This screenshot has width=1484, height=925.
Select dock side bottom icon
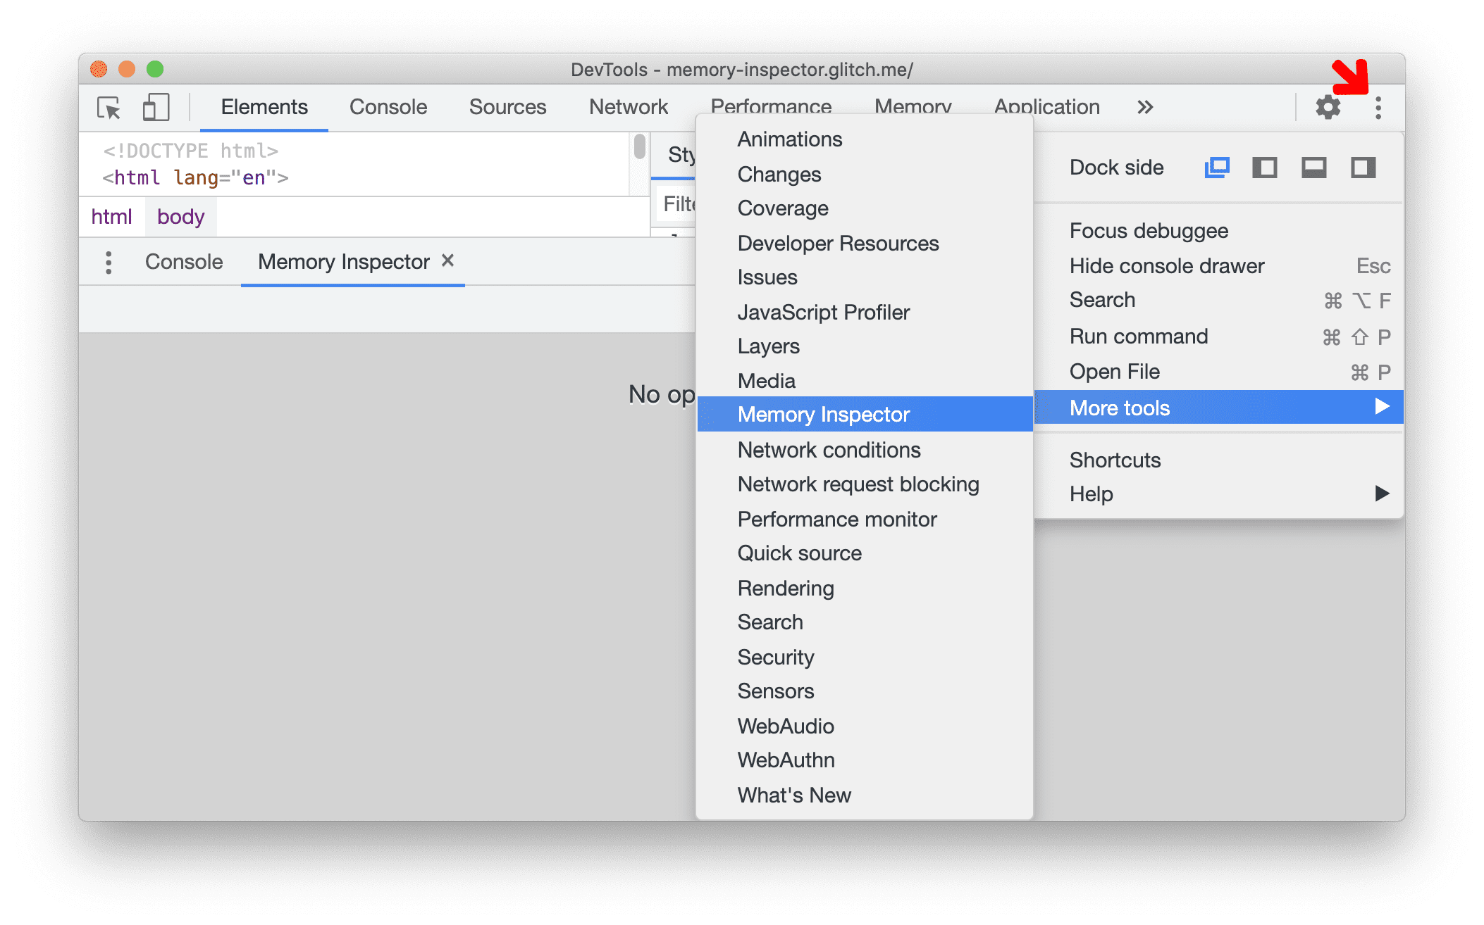tap(1310, 168)
